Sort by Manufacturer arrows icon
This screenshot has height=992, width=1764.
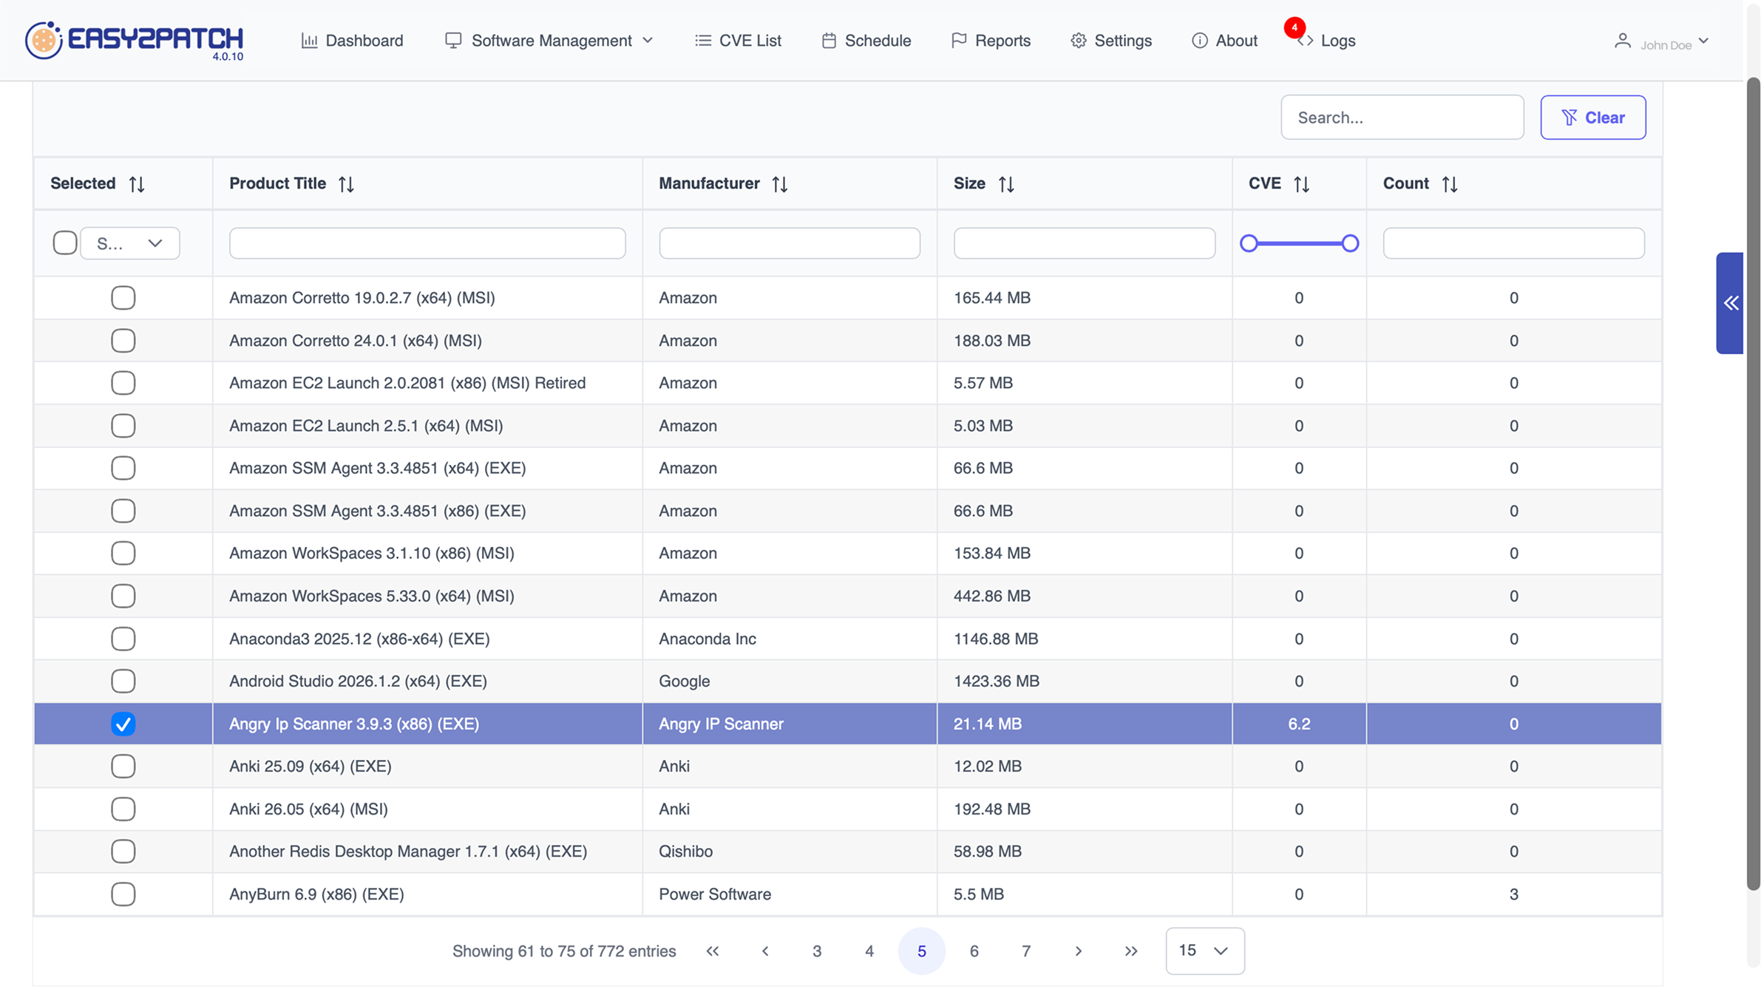(x=780, y=184)
